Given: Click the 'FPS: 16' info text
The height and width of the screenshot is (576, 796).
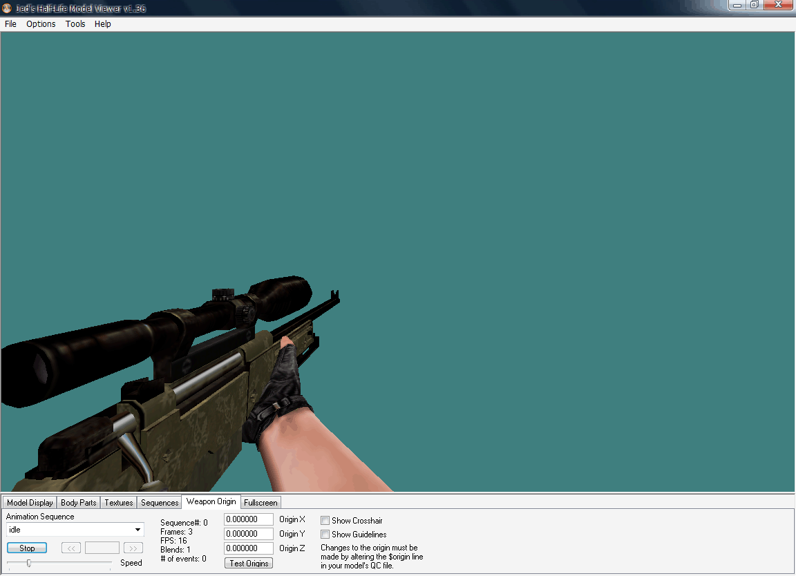Looking at the screenshot, I should (x=173, y=541).
